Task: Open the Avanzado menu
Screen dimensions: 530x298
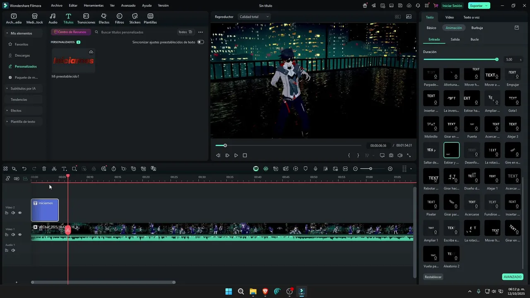Action: point(128,6)
